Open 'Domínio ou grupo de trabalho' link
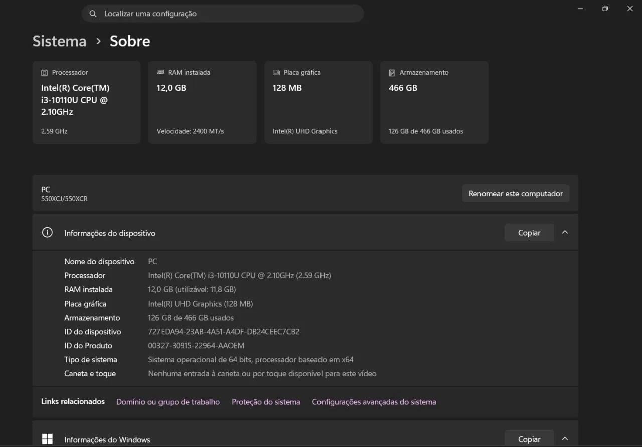Image resolution: width=642 pixels, height=447 pixels. pyautogui.click(x=168, y=402)
